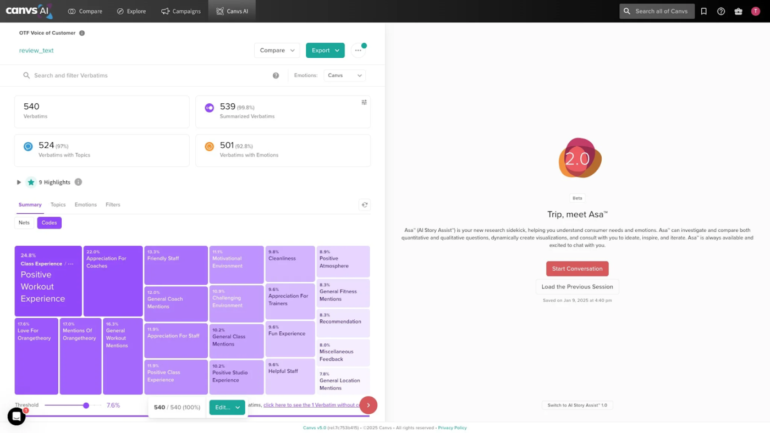
Task: Open the help question mark icon in top bar
Action: tap(721, 11)
